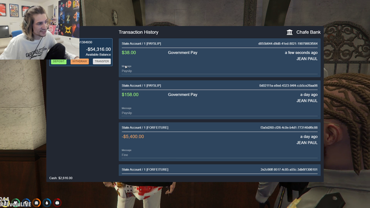Image resolution: width=370 pixels, height=208 pixels.
Task: Click the -$5,400.00 card's FORFEITURE header
Action: pyautogui.click(x=145, y=128)
